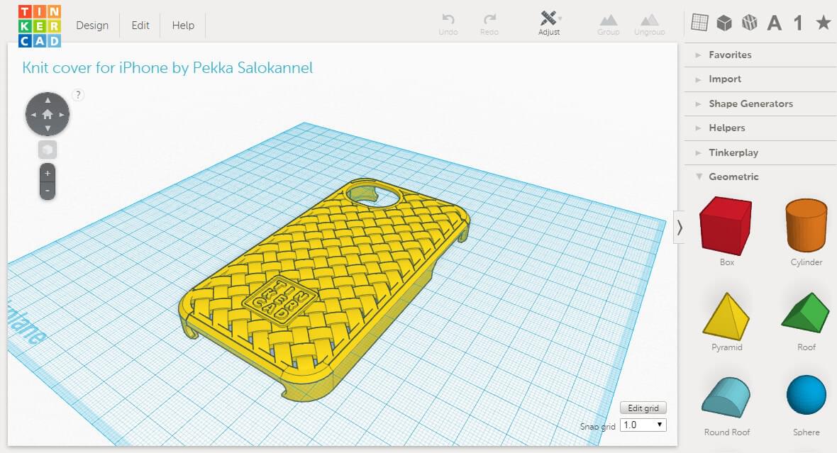Collapse the right shapes panel
The height and width of the screenshot is (453, 837).
pyautogui.click(x=679, y=227)
